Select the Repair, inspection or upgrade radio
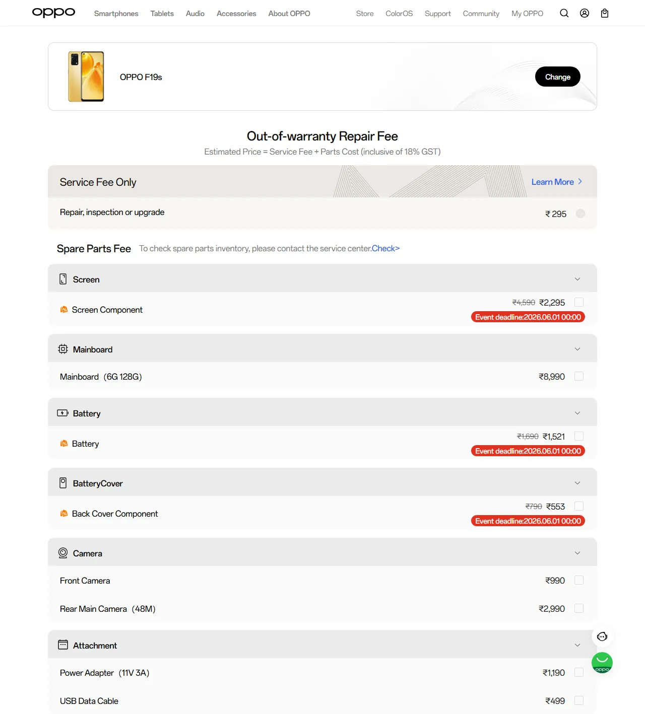Viewport: 645px width, 714px height. click(x=580, y=213)
